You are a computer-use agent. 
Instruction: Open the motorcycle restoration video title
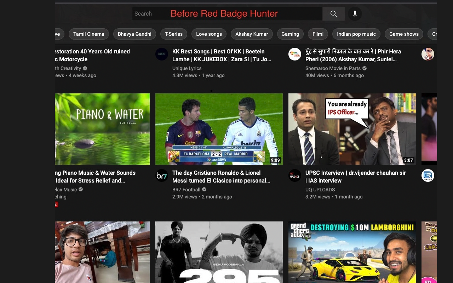(92, 56)
